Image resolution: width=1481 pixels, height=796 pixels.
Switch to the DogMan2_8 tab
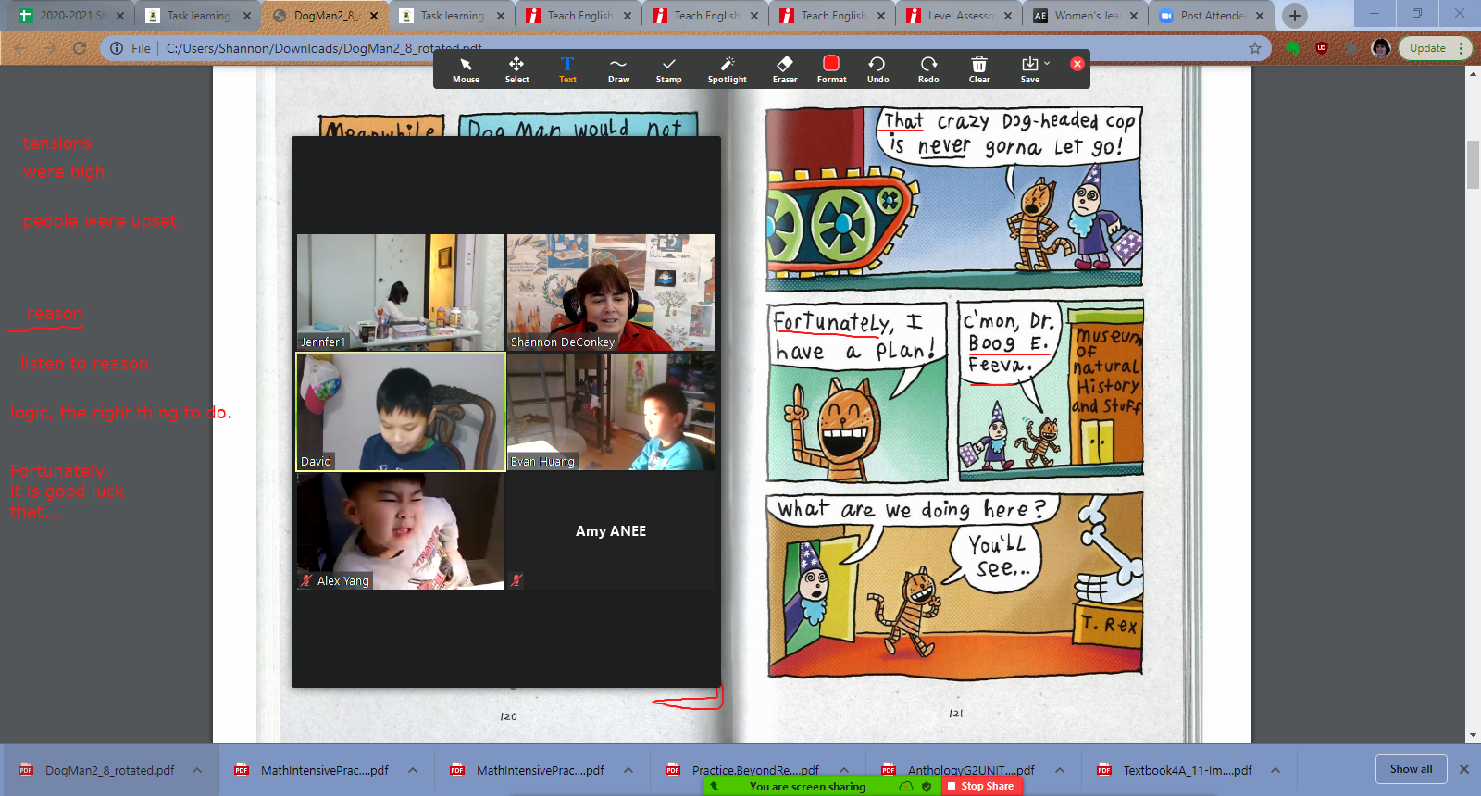pyautogui.click(x=327, y=16)
